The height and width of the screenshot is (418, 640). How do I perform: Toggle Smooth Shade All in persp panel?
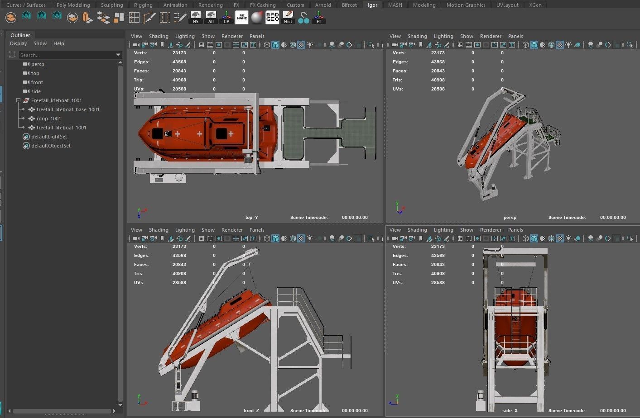click(x=534, y=45)
